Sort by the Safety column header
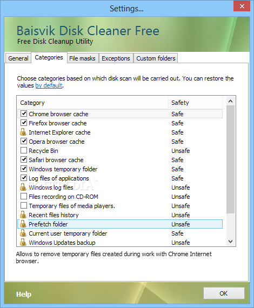254x308 pixels. click(196, 103)
